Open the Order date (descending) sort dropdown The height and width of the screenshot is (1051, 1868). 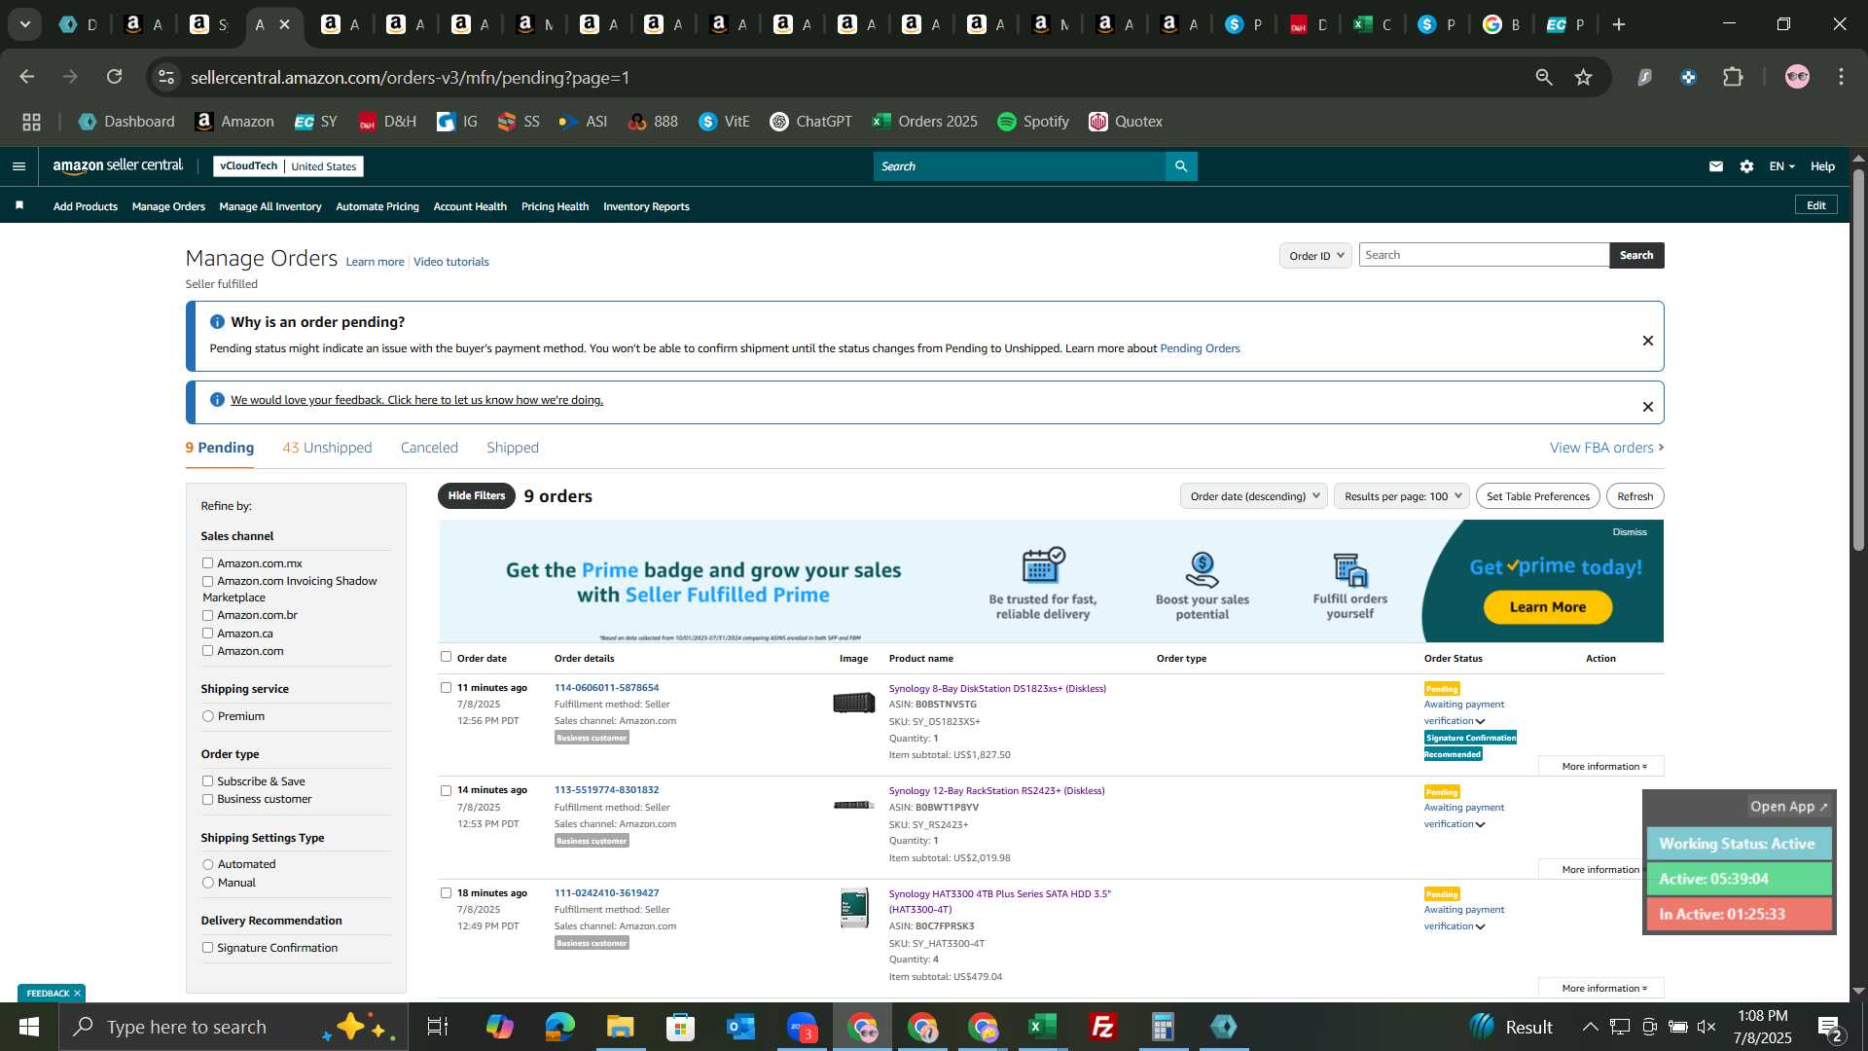(x=1254, y=496)
